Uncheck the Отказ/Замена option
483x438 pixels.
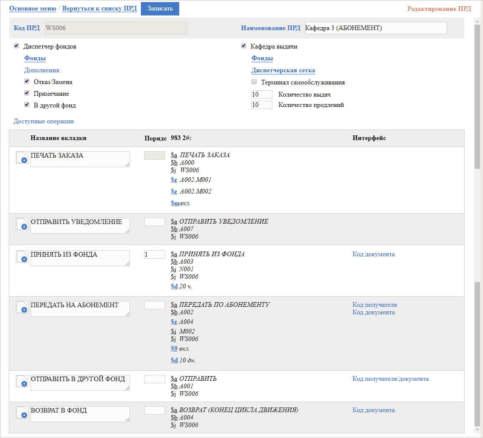pos(27,81)
